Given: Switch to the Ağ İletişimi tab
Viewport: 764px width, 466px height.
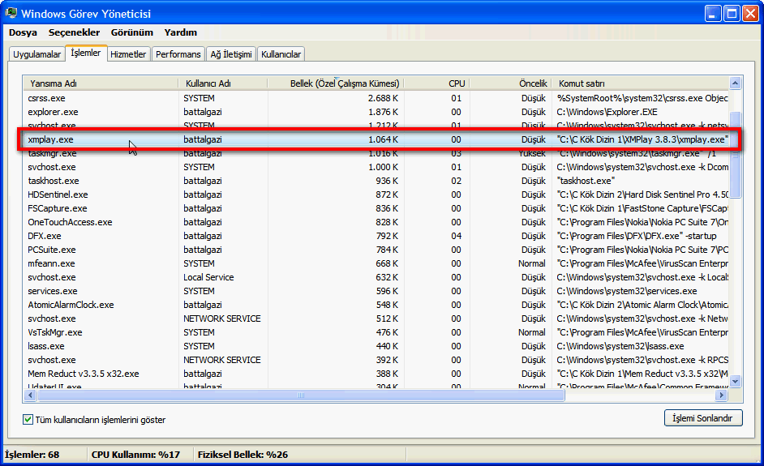Looking at the screenshot, I should tap(231, 54).
